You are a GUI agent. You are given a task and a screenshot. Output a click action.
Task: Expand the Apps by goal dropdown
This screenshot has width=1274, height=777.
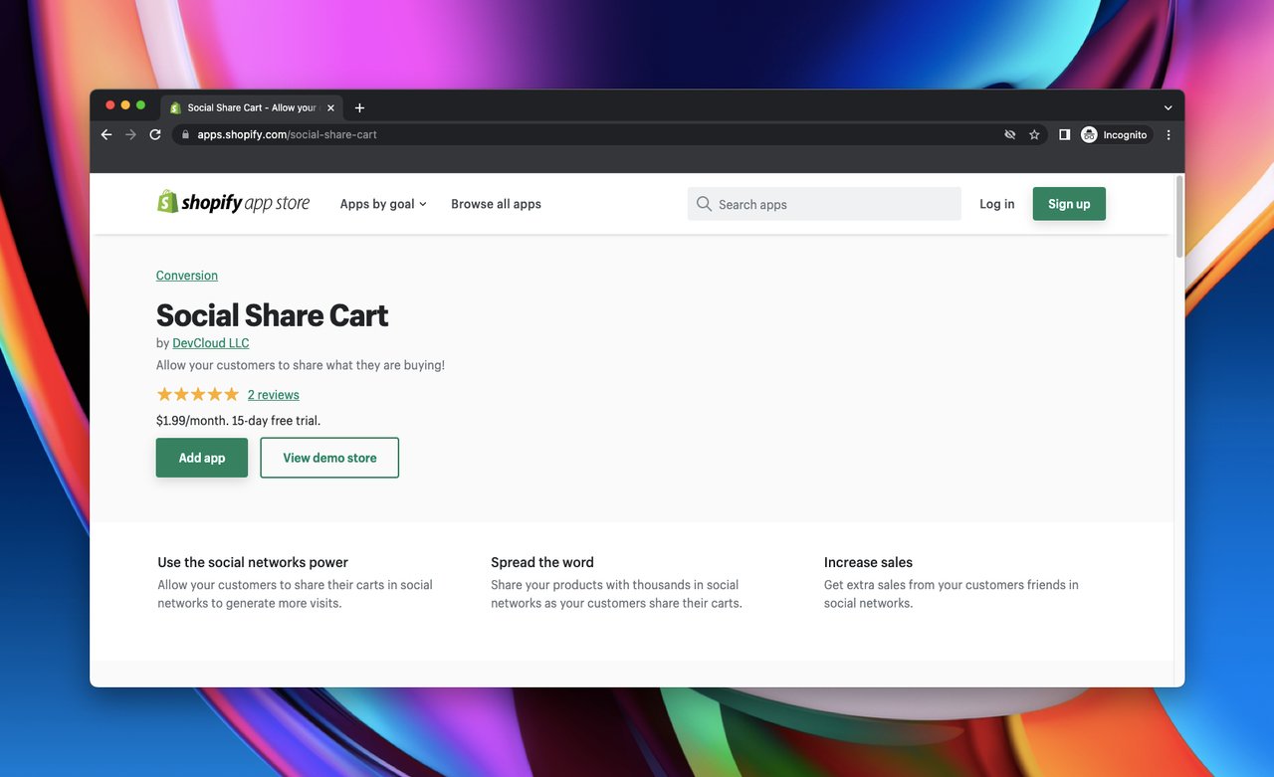click(383, 204)
